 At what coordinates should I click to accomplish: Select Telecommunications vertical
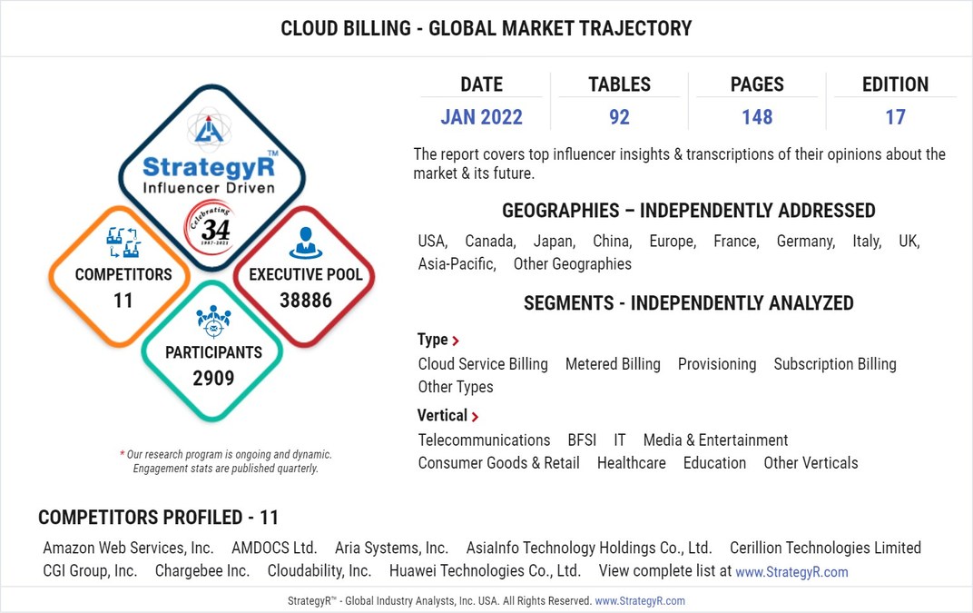tap(484, 440)
